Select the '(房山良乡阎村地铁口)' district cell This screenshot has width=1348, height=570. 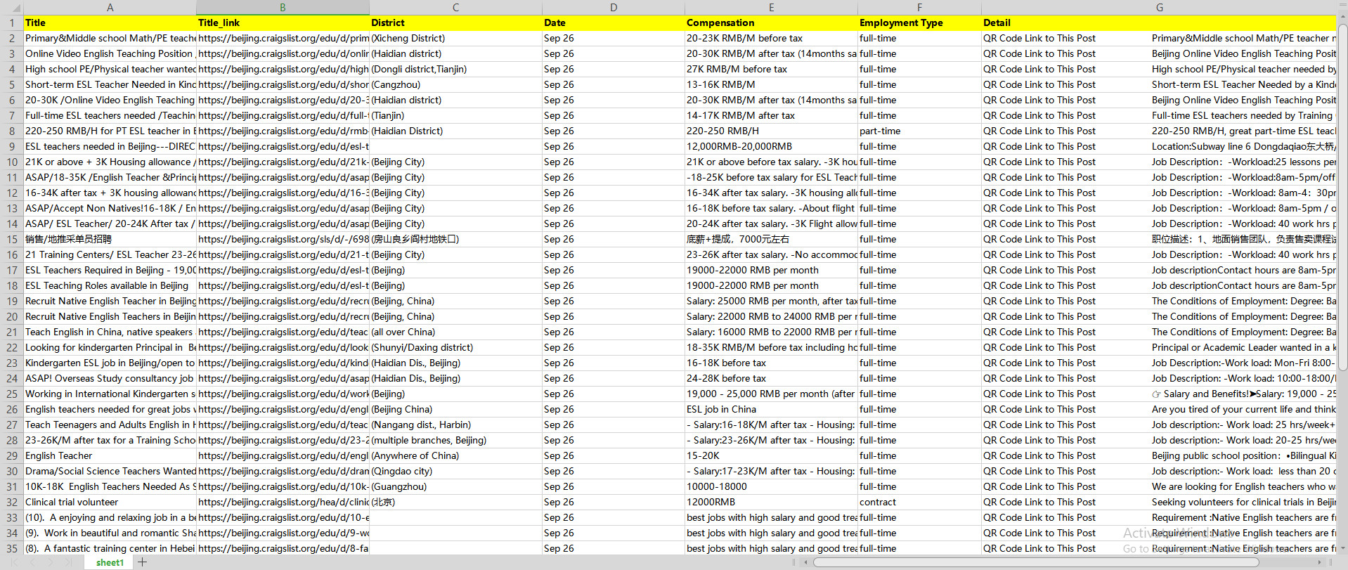[455, 239]
